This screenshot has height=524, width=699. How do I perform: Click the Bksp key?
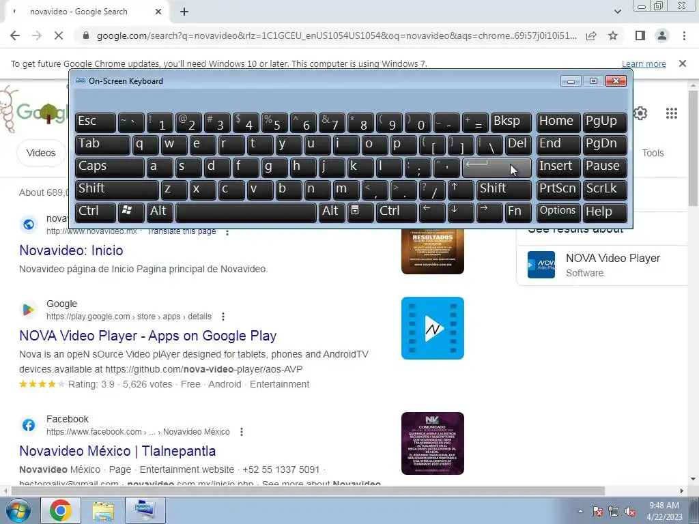pos(511,123)
